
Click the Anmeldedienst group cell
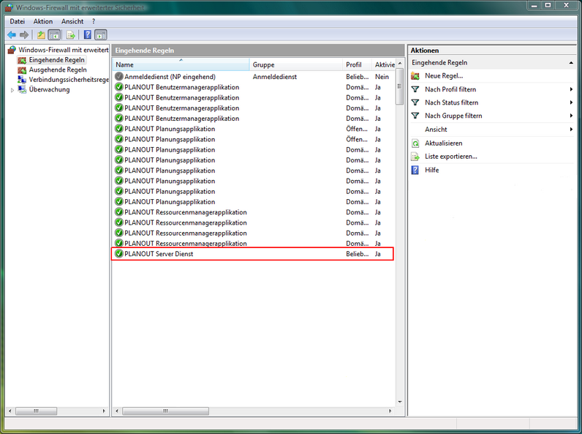[x=275, y=77]
